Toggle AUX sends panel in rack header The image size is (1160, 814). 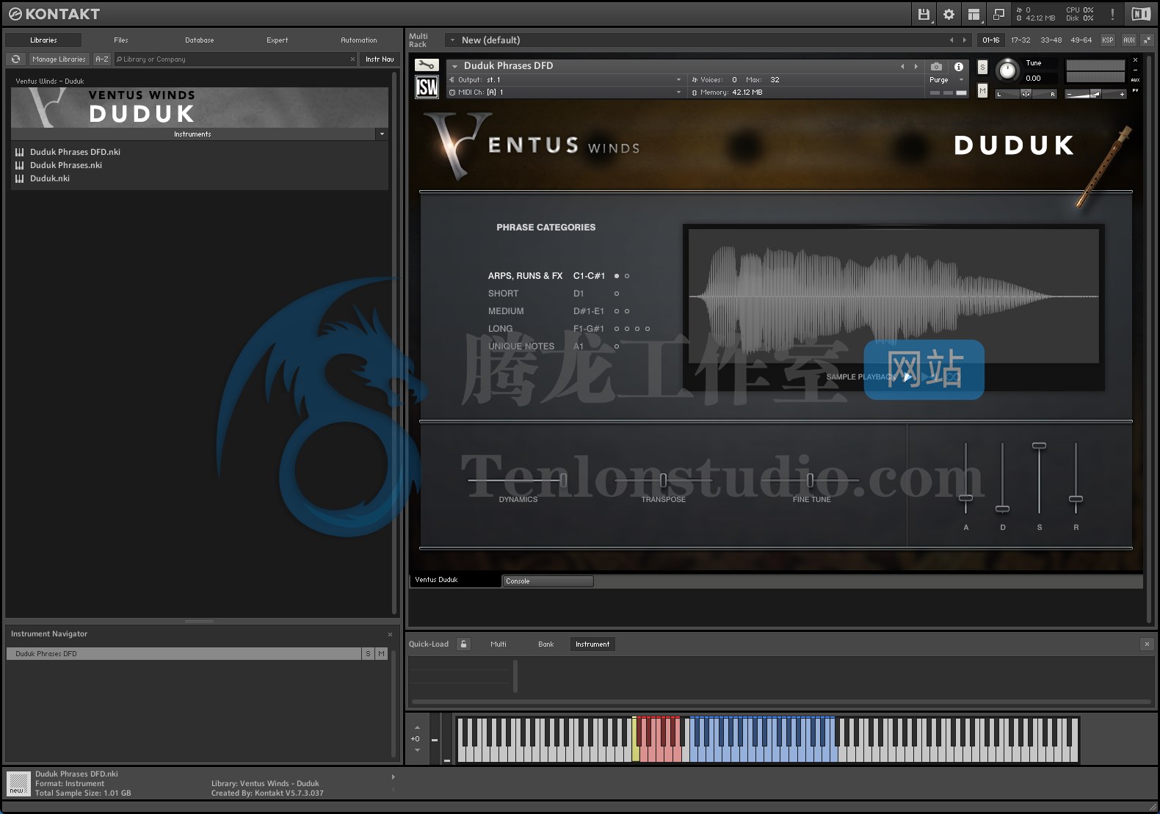[x=1128, y=40]
